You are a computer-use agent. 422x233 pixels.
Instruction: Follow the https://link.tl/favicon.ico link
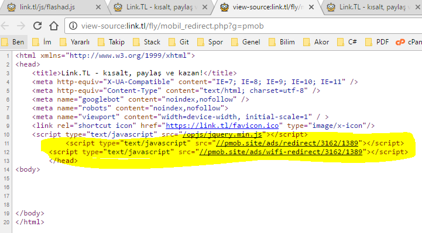coord(222,126)
